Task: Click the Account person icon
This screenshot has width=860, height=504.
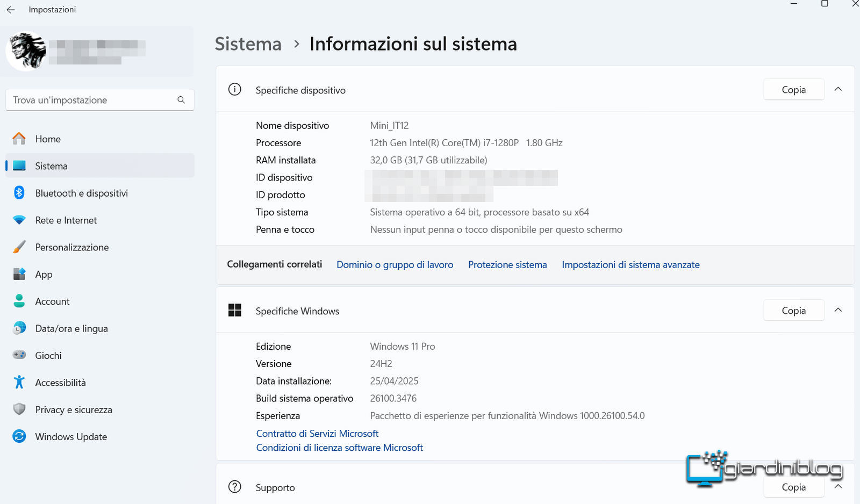Action: (x=19, y=301)
